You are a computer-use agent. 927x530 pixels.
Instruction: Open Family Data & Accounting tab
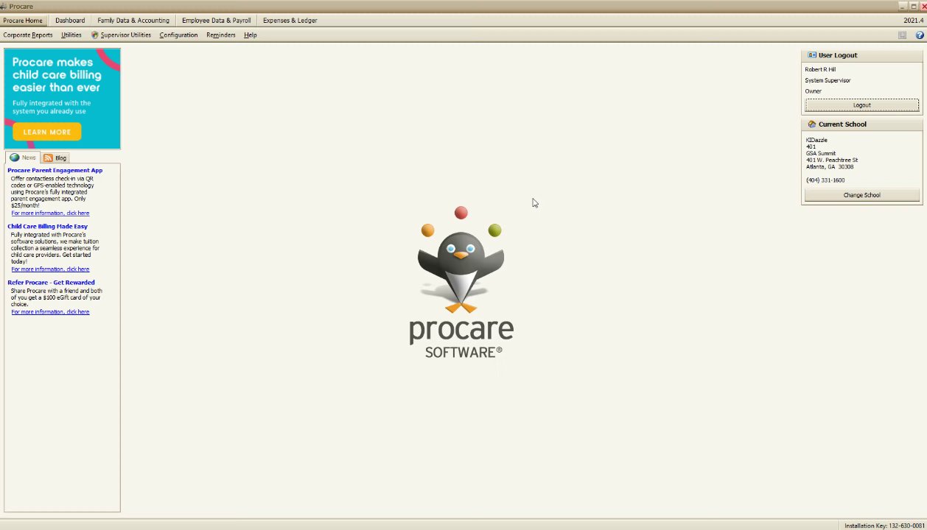pyautogui.click(x=133, y=21)
